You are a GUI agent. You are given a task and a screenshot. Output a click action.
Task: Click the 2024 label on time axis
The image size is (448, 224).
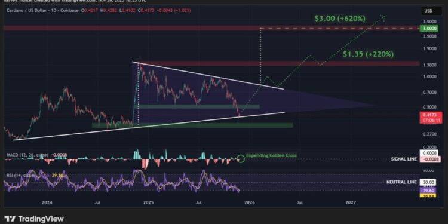47,202
